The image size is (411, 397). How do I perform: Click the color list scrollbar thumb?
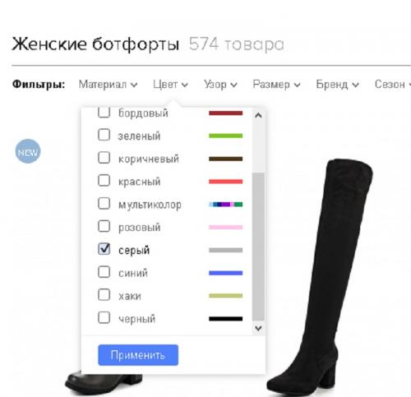pos(258,247)
